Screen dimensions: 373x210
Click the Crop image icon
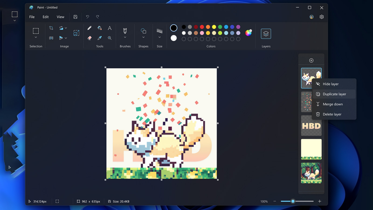[51, 28]
